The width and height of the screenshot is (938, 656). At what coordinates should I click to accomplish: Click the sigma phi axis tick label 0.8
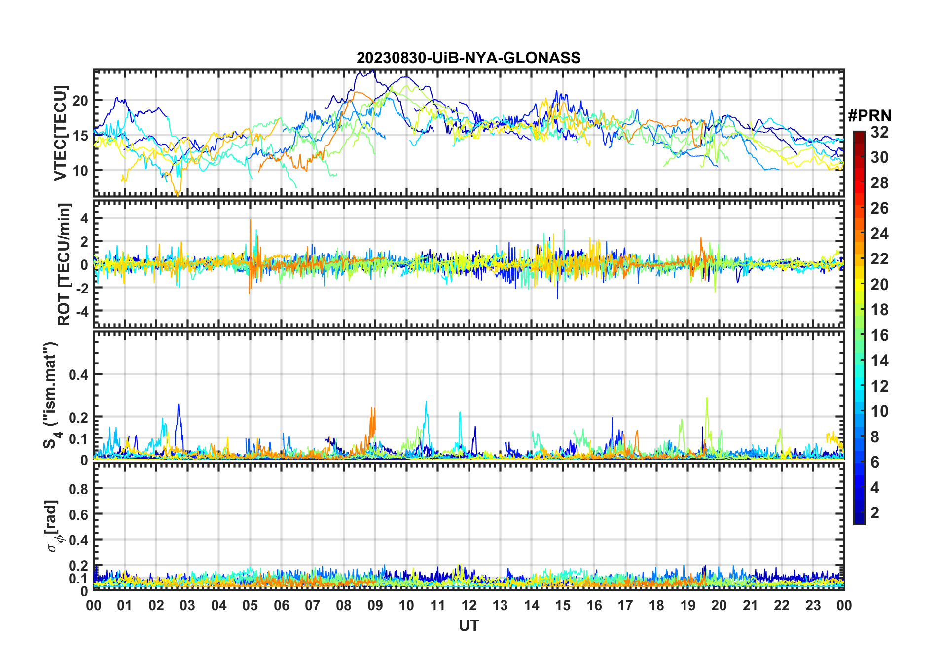tap(78, 489)
